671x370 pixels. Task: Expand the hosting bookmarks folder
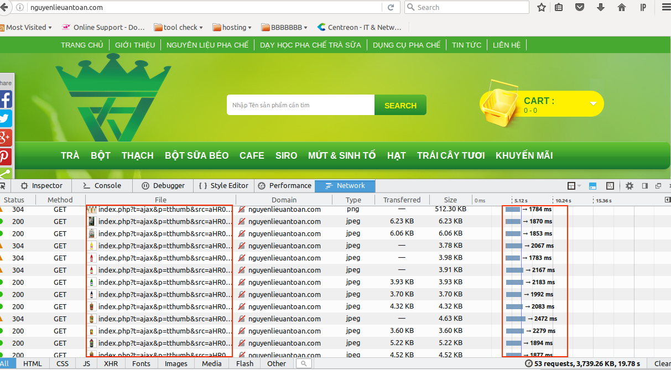click(232, 27)
